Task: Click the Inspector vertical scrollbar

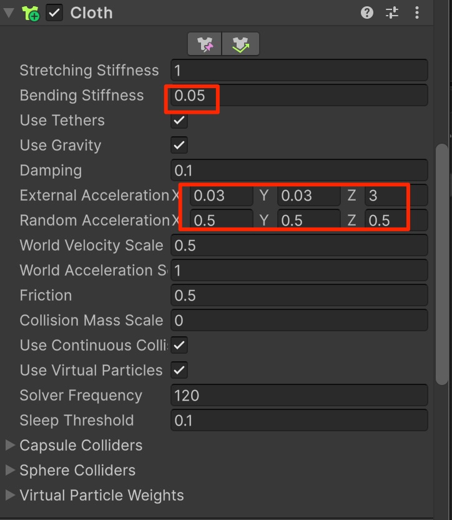Action: tap(442, 262)
